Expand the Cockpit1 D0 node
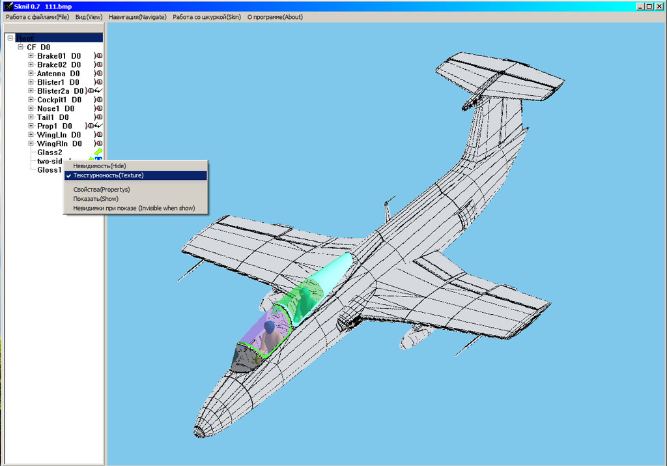Viewport: 667px width, 466px height. point(31,100)
